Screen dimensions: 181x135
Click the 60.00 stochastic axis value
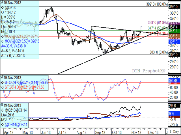[174, 87]
